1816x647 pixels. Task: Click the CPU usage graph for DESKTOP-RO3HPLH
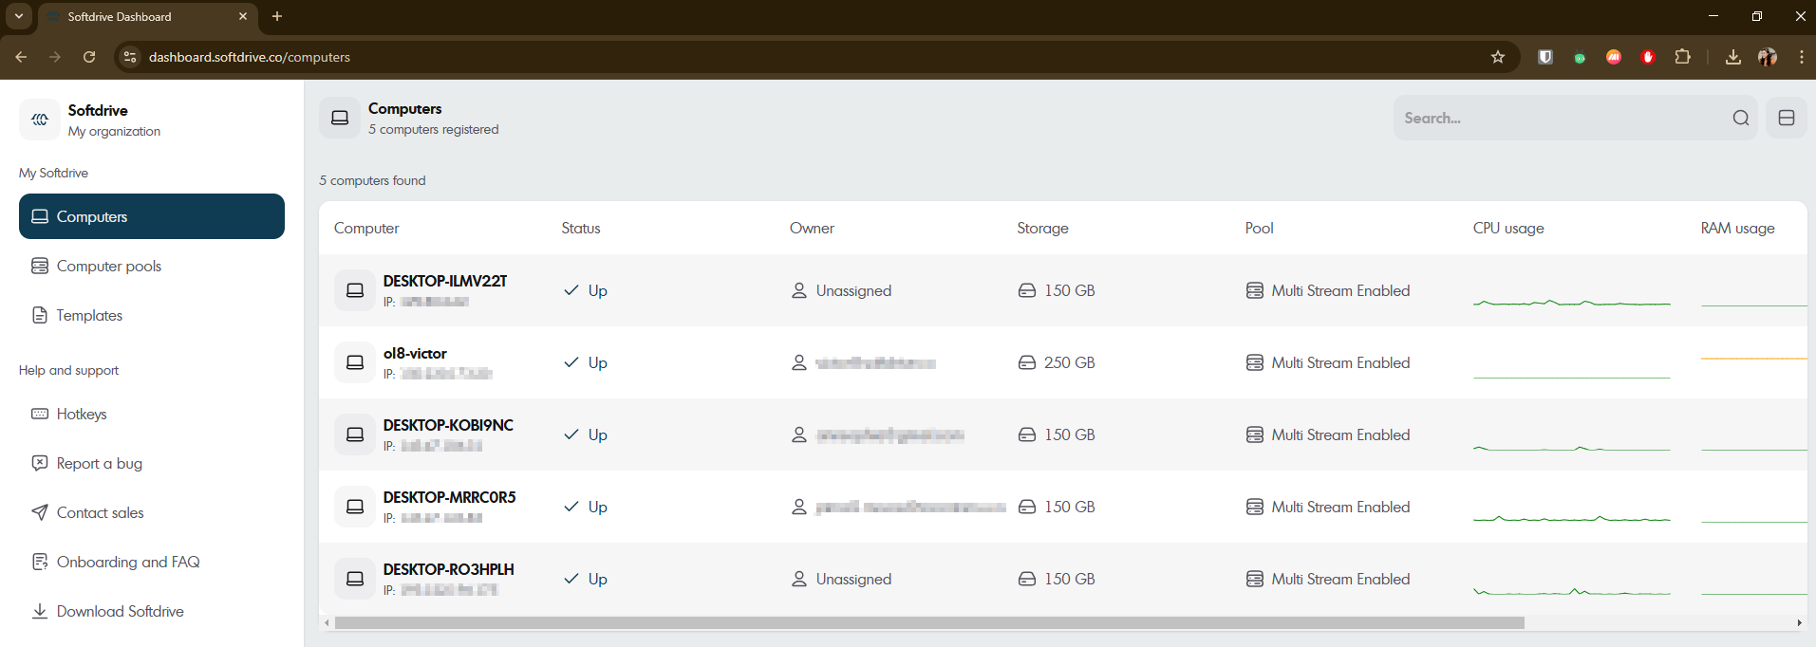[1571, 591]
